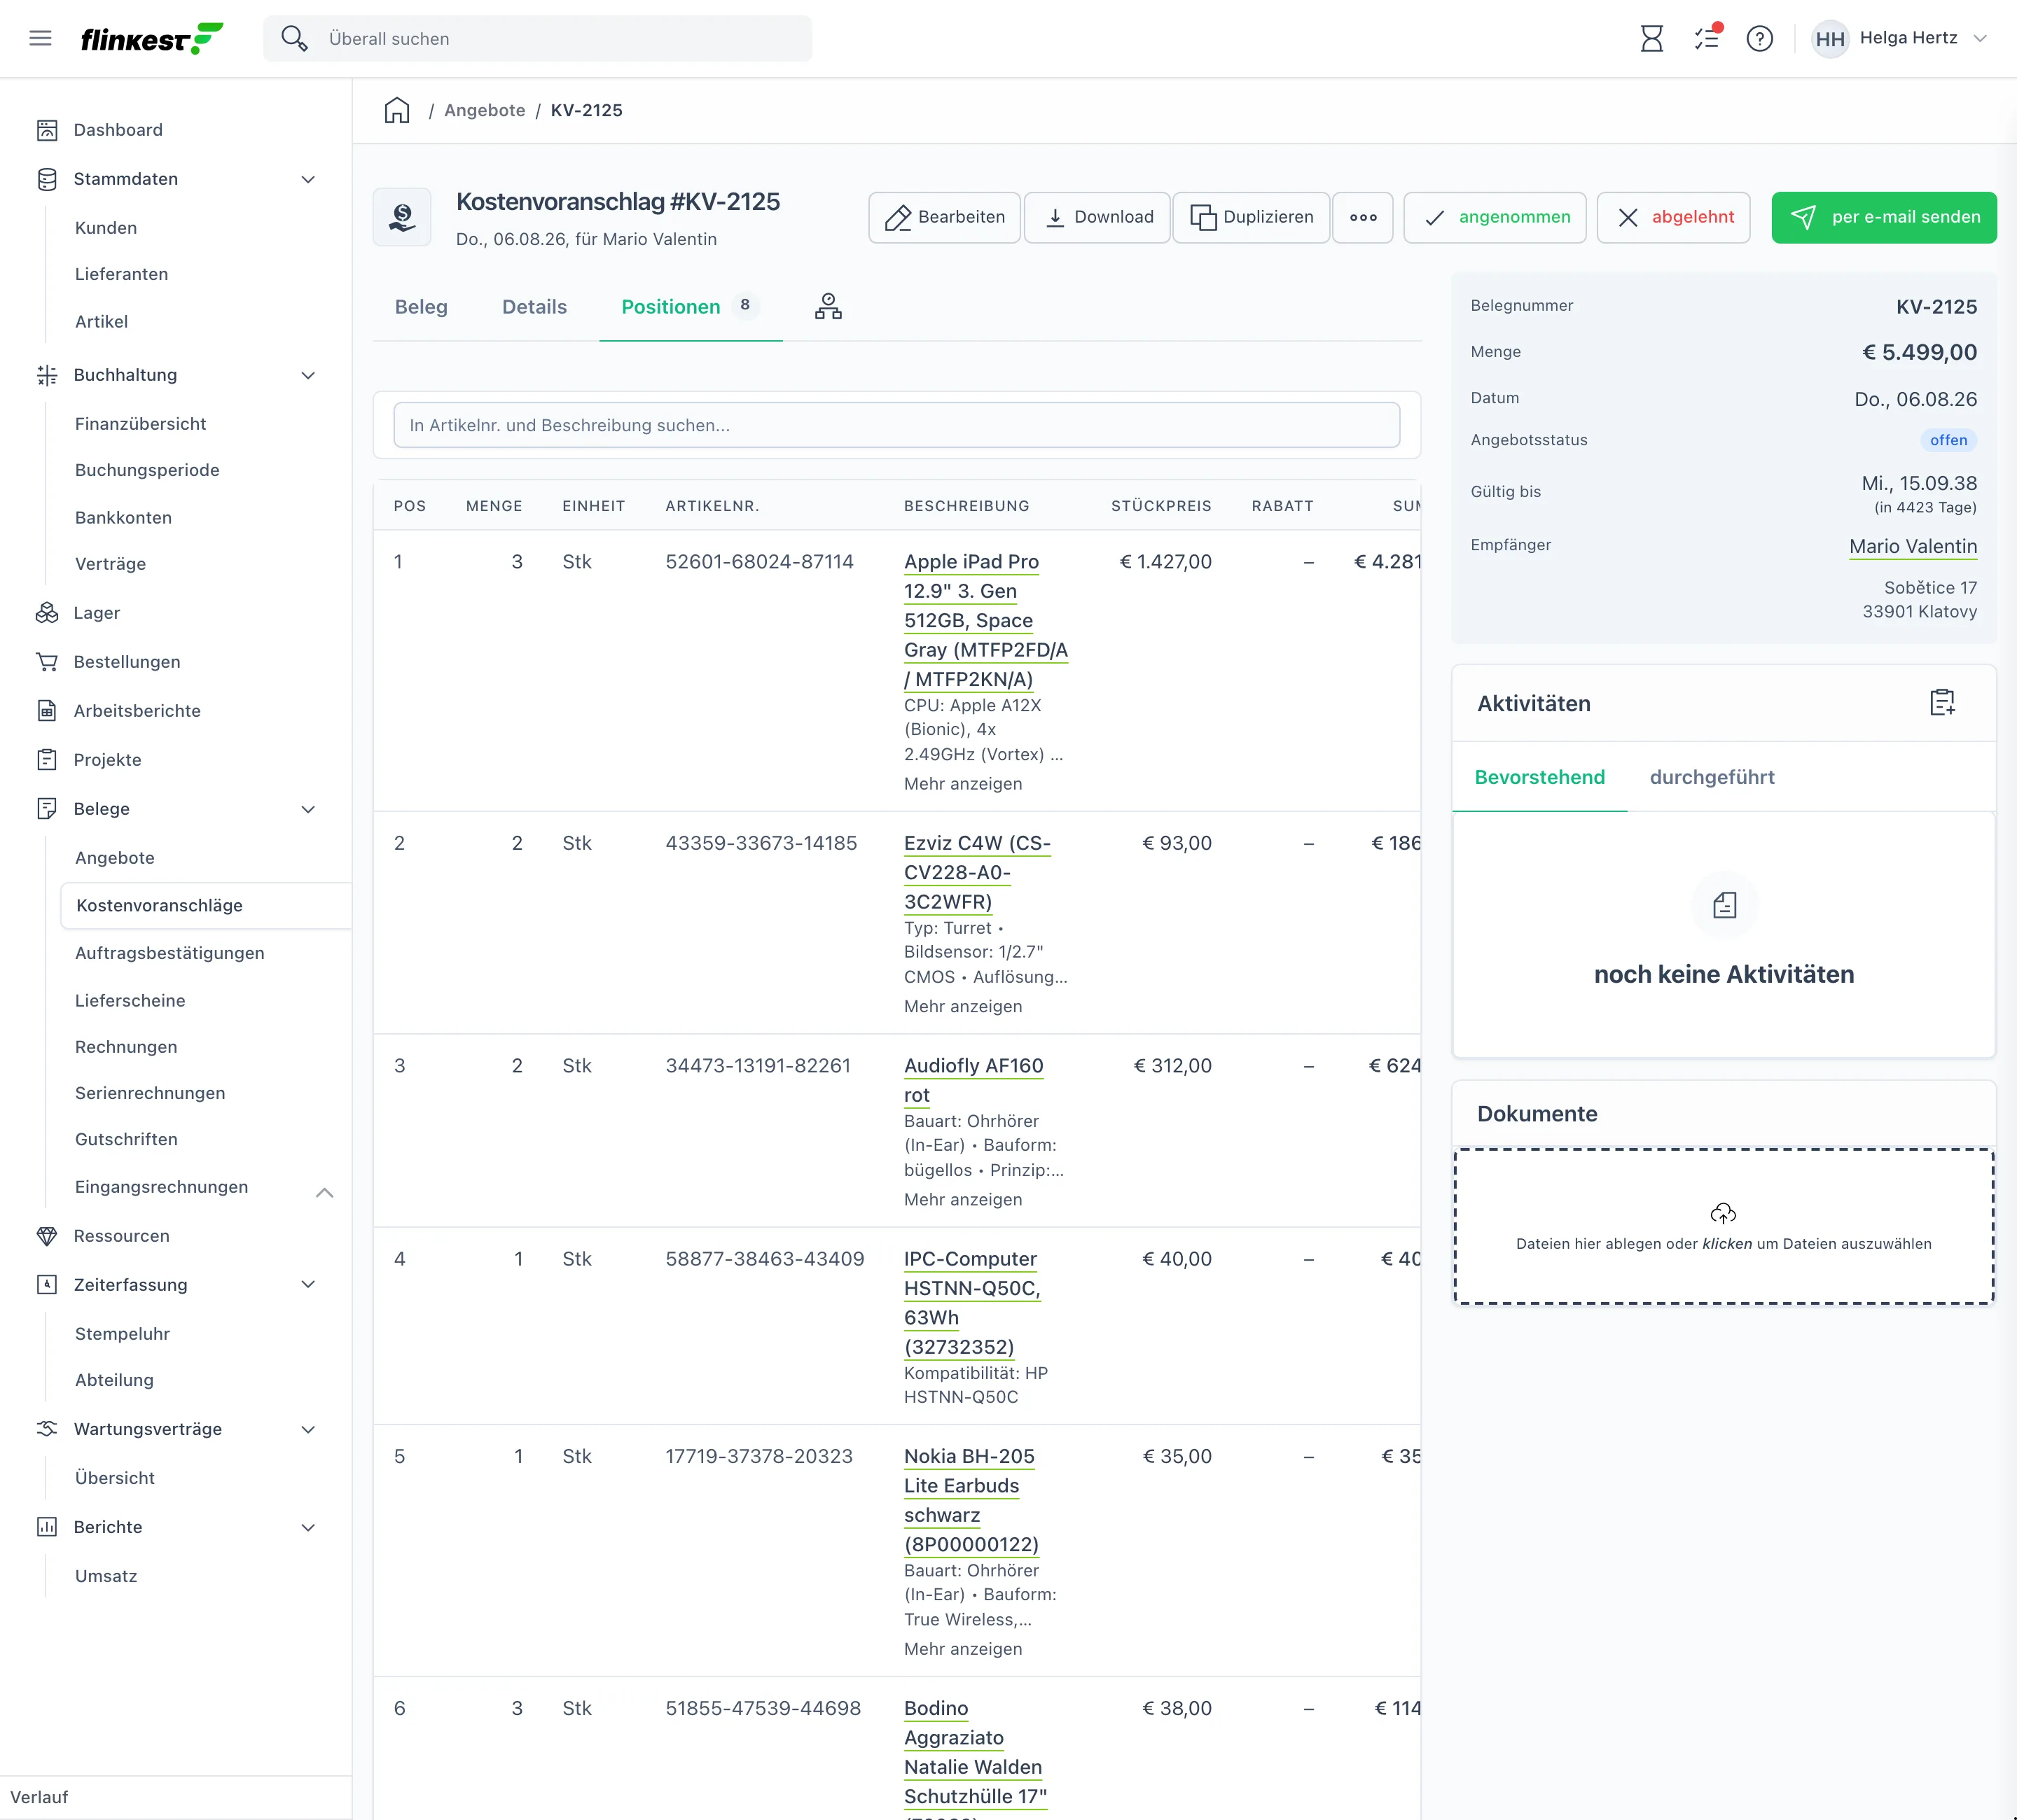Click the Angebote breadcrumb link

coord(484,110)
